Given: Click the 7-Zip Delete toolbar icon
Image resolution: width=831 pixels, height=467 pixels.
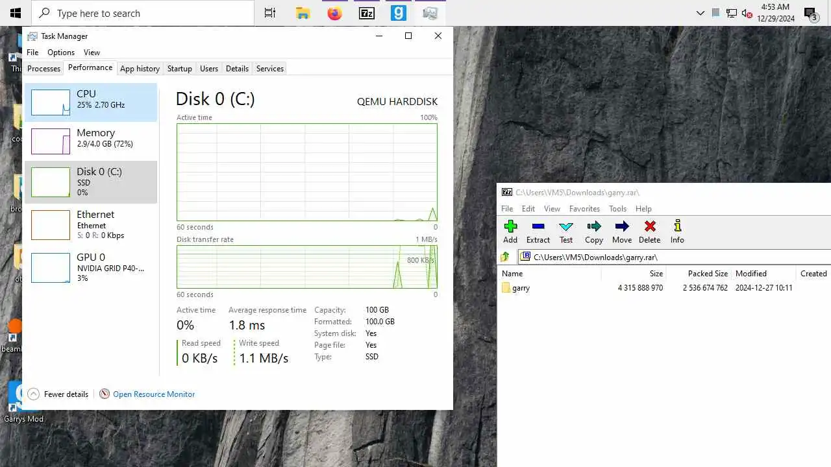Looking at the screenshot, I should click(x=650, y=226).
